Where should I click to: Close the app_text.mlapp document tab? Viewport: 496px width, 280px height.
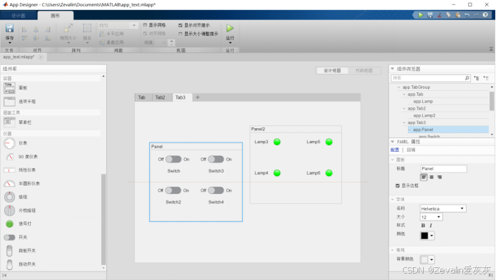tap(40, 57)
